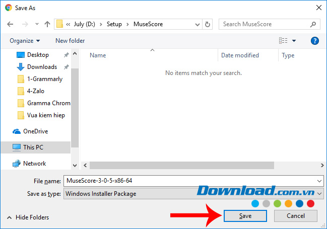327x229 pixels.
Task: Open the File name dropdown arrow
Action: [319, 181]
